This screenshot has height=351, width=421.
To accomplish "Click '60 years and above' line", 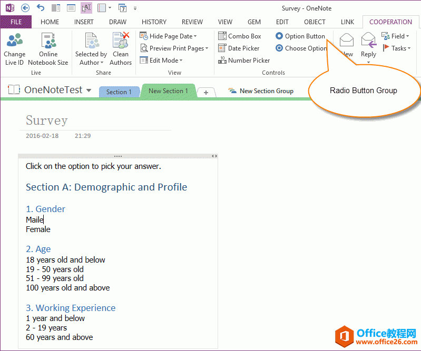I will pos(60,337).
